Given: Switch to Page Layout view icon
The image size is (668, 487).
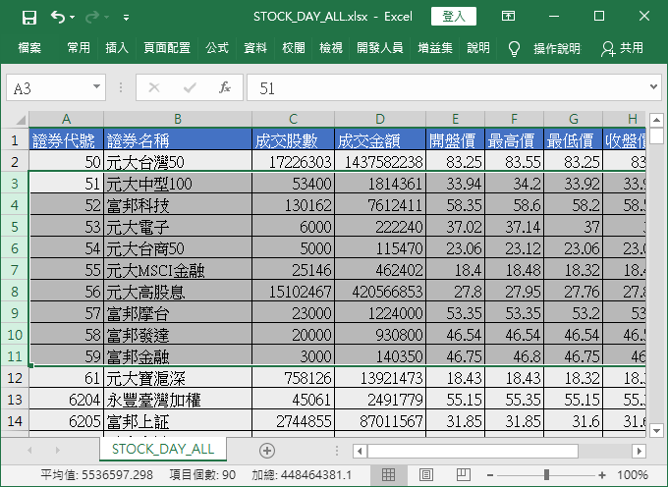Looking at the screenshot, I should pos(426,474).
